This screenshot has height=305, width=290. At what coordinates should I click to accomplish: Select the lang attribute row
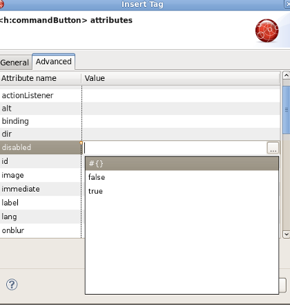(x=40, y=216)
